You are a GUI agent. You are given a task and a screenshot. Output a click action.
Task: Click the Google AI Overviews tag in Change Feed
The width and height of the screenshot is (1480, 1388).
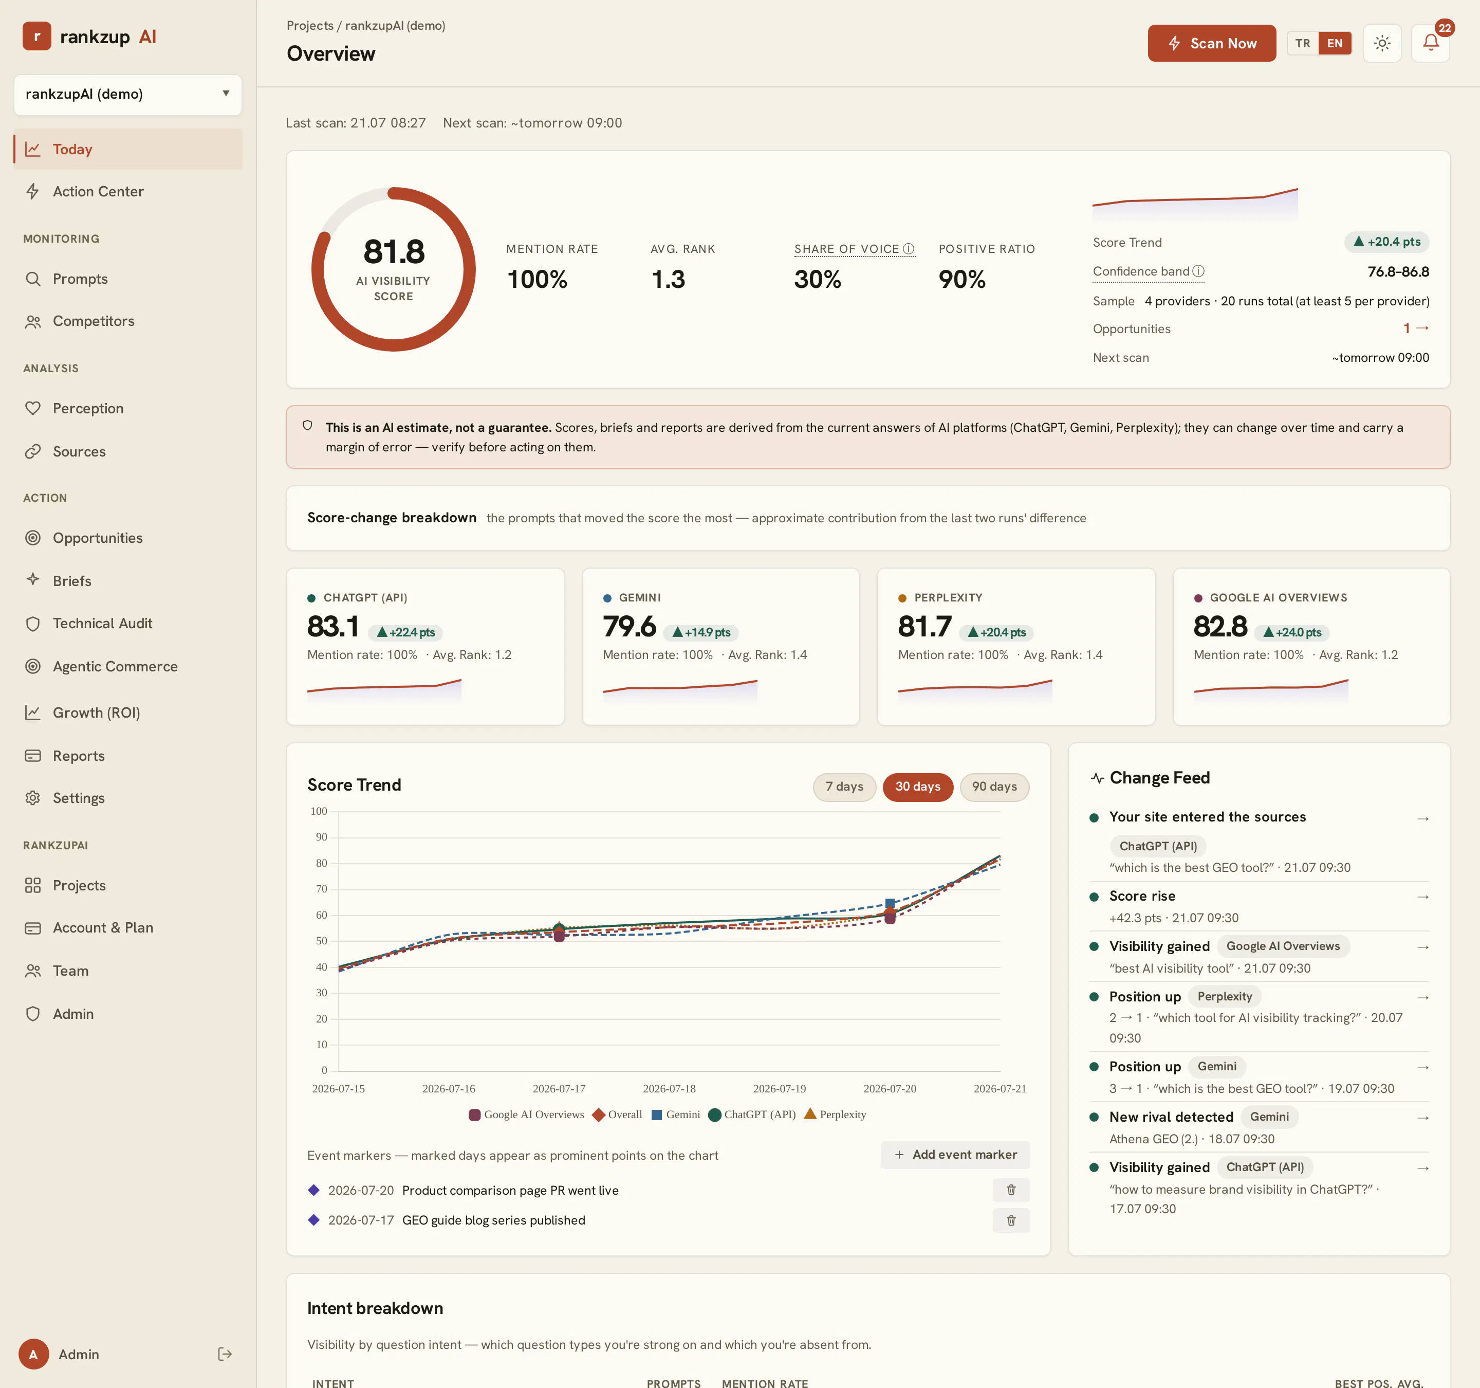coord(1283,946)
